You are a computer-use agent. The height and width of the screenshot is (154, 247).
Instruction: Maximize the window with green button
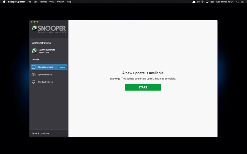coord(37,22)
